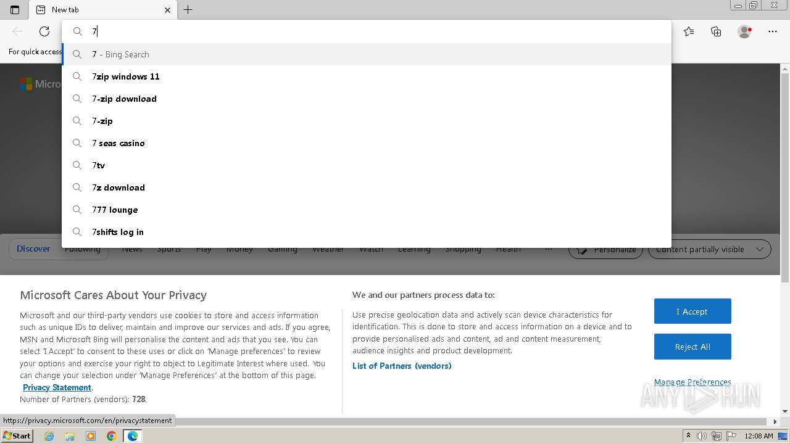Open the Collections icon
790x444 pixels.
[716, 31]
